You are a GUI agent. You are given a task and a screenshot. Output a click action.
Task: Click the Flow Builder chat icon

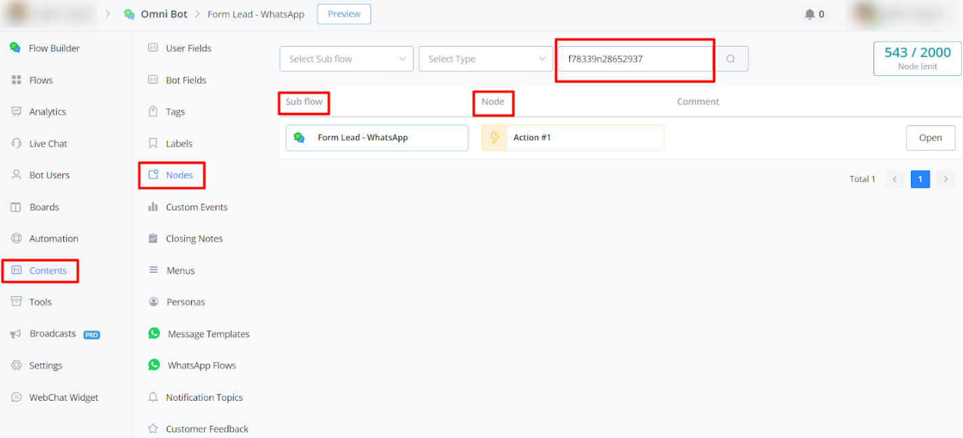pyautogui.click(x=15, y=48)
